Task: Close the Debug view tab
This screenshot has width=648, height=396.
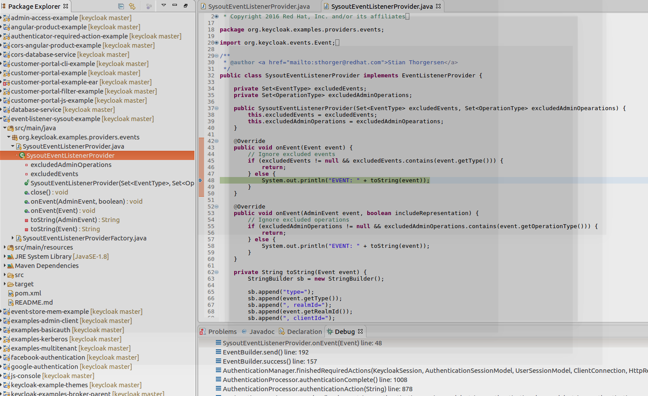Action: pyautogui.click(x=360, y=331)
